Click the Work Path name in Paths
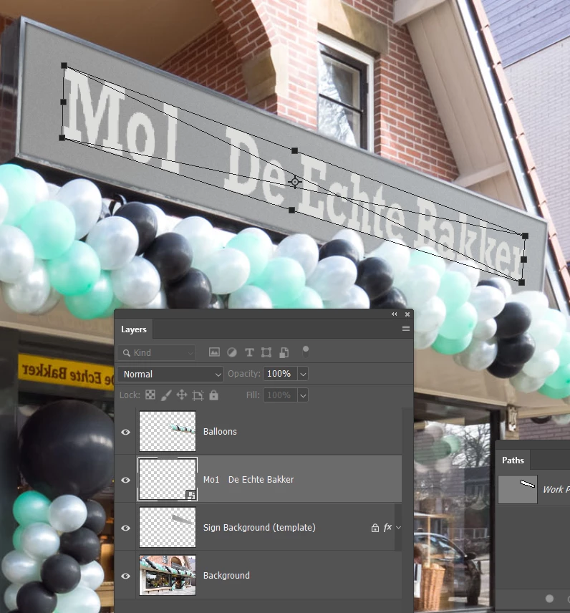Image resolution: width=570 pixels, height=613 pixels. pyautogui.click(x=556, y=489)
